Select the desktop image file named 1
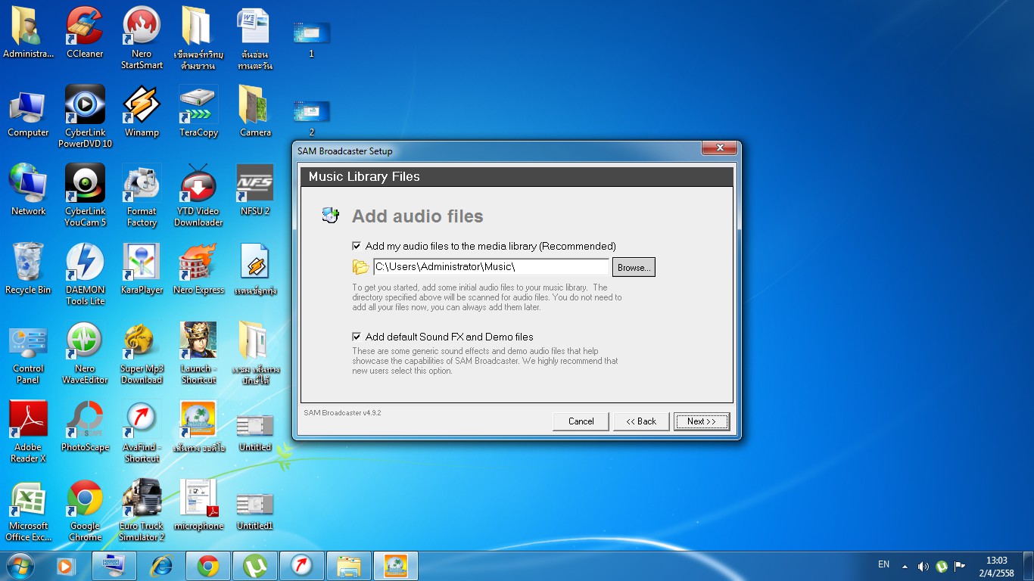The height and width of the screenshot is (581, 1034). [x=311, y=39]
